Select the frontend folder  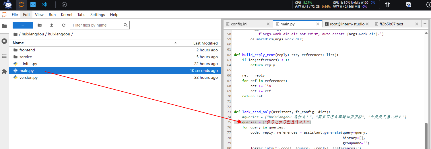(x=115, y=50)
